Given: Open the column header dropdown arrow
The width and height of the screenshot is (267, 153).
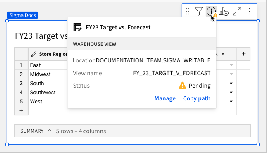Looking at the screenshot, I should (x=223, y=54).
